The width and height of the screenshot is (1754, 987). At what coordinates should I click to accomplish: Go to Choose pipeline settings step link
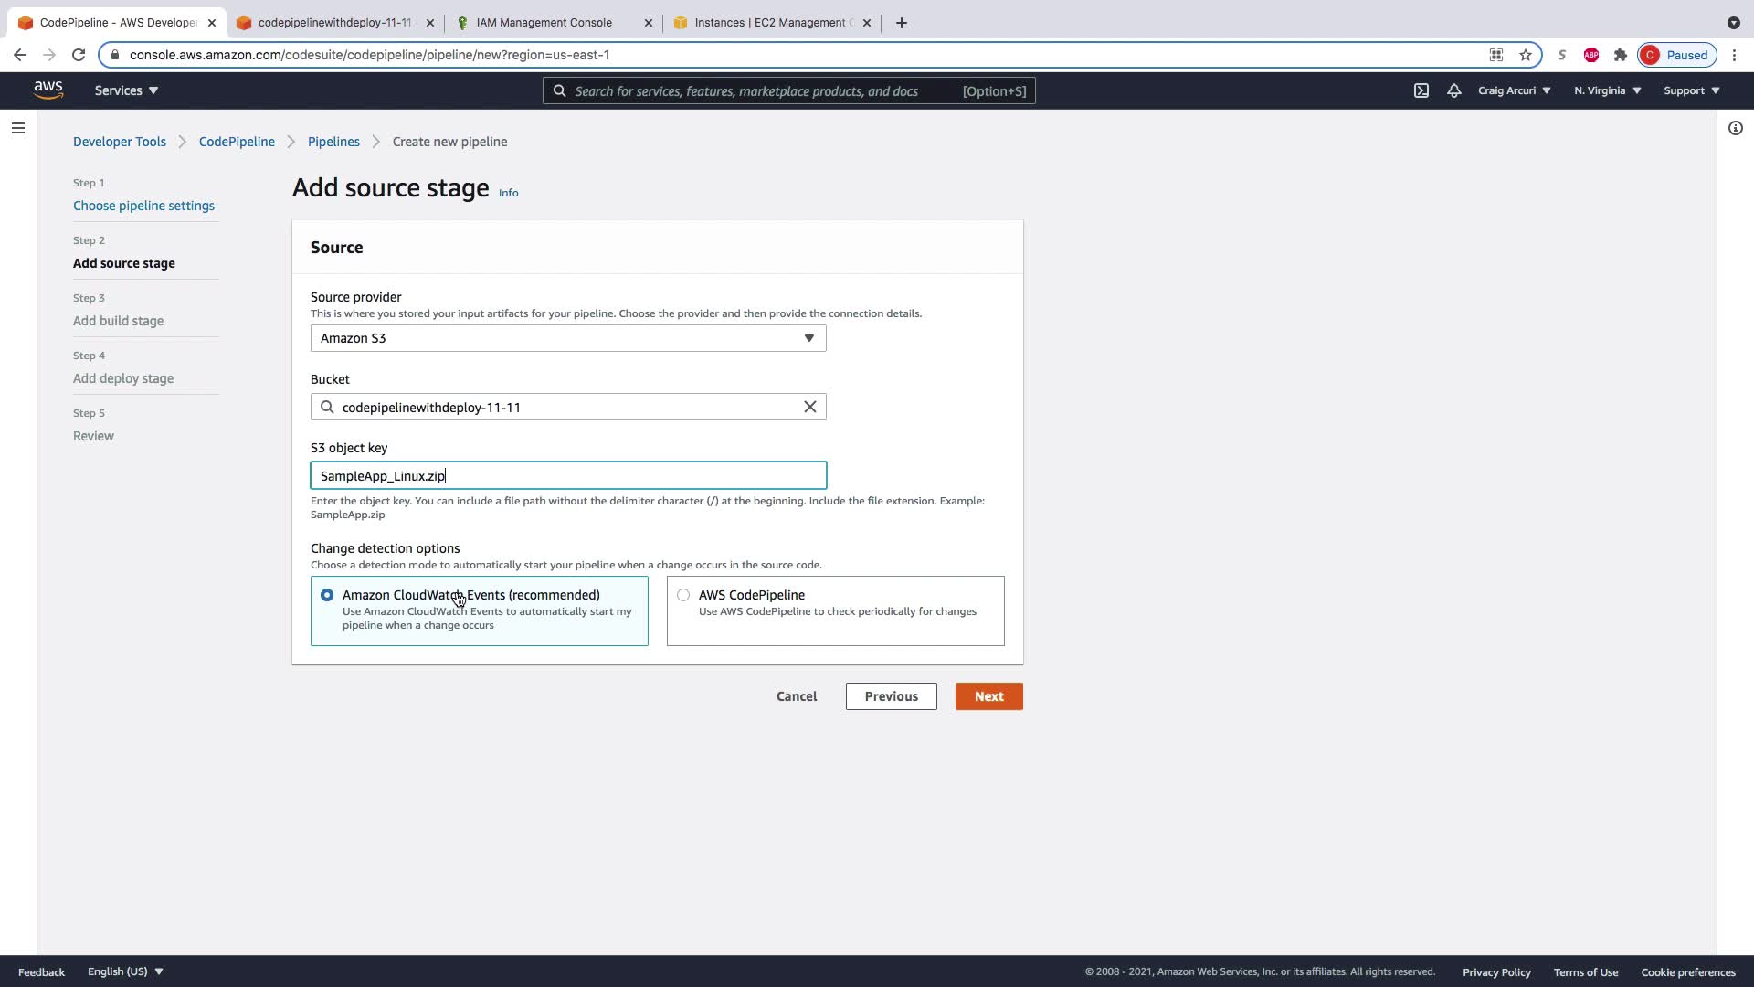143,206
